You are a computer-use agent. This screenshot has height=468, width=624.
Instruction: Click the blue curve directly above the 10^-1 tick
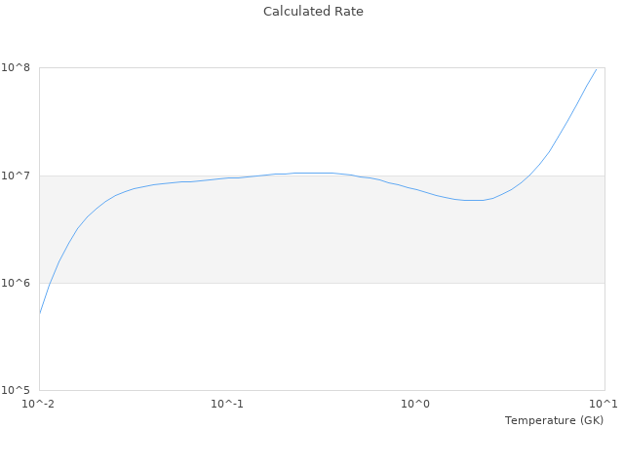tap(227, 177)
